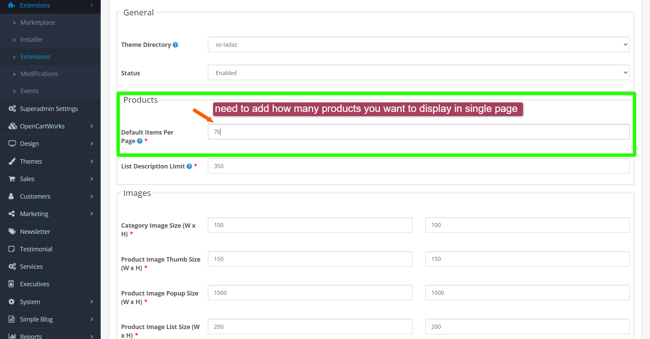
Task: Click the Product Image Thumb Size width field
Action: pos(310,259)
